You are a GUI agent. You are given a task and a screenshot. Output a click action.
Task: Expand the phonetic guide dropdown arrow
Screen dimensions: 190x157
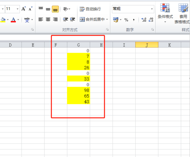[32, 20]
